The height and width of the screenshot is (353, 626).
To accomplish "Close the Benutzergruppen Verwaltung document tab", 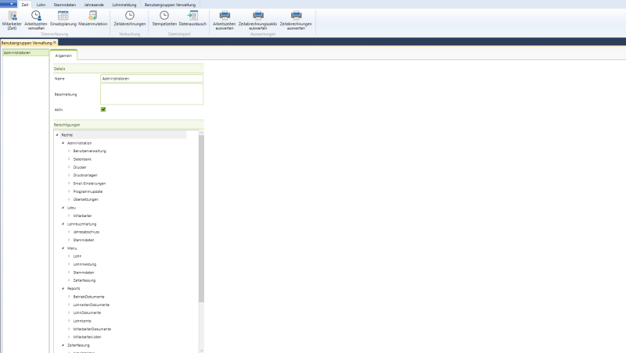I will click(x=55, y=42).
